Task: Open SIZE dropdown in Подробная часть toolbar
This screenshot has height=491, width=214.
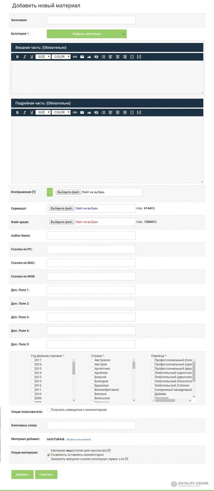Action: coord(43,112)
